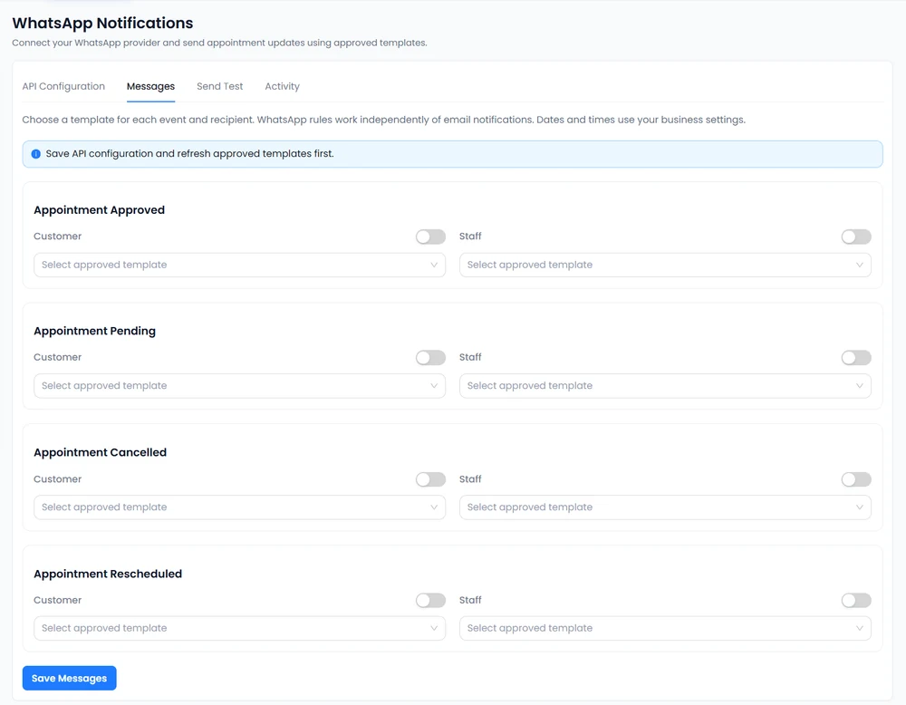
Task: Go to the Activity tab
Action: [x=282, y=86]
